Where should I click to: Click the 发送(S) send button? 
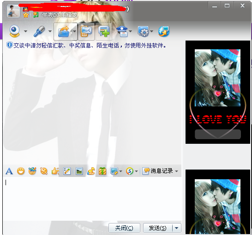(158, 228)
